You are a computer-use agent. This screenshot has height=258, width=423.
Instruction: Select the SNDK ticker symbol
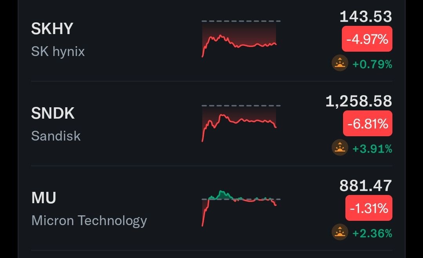click(x=53, y=113)
